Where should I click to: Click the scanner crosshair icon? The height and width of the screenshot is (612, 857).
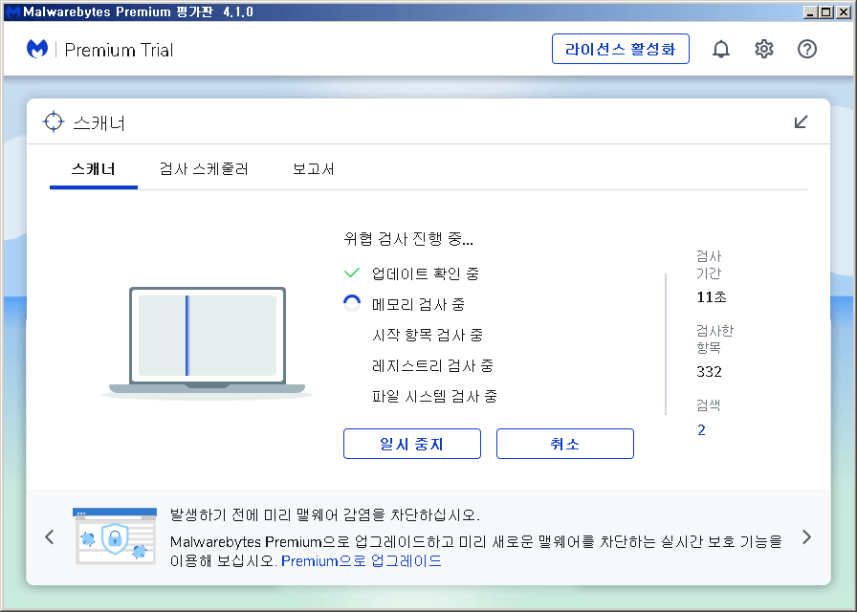[x=54, y=121]
